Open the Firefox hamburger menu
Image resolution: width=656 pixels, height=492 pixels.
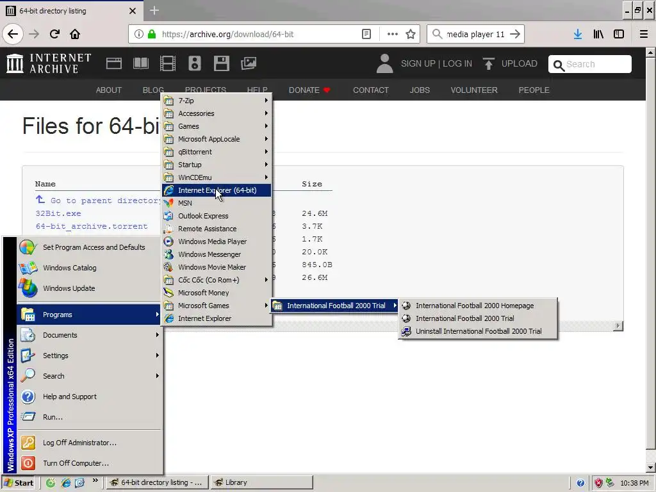coord(643,34)
